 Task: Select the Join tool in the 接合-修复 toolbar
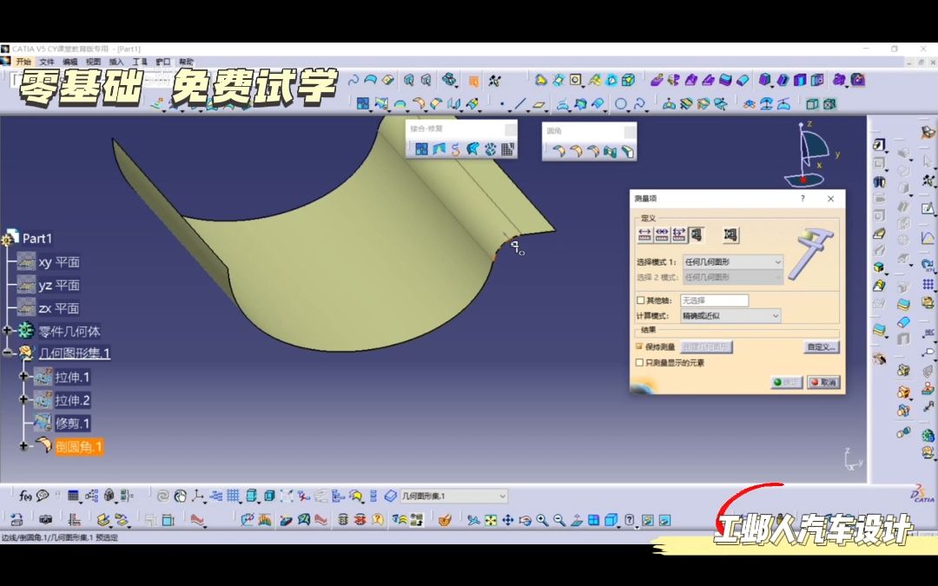coord(421,148)
